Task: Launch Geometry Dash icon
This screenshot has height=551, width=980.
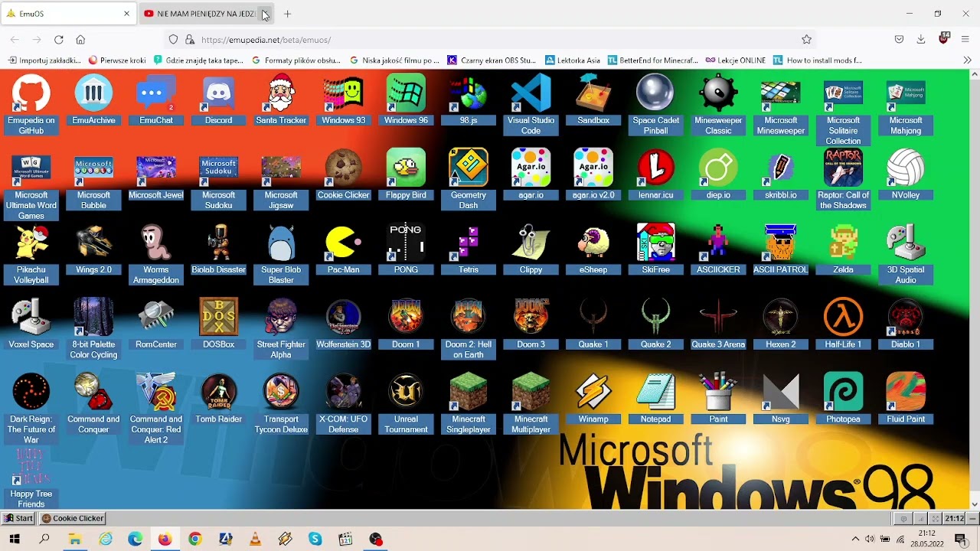Action: (469, 180)
